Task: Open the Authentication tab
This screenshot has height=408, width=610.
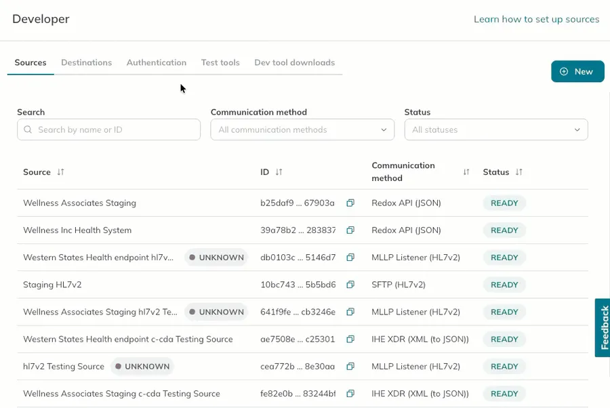Action: (x=157, y=62)
